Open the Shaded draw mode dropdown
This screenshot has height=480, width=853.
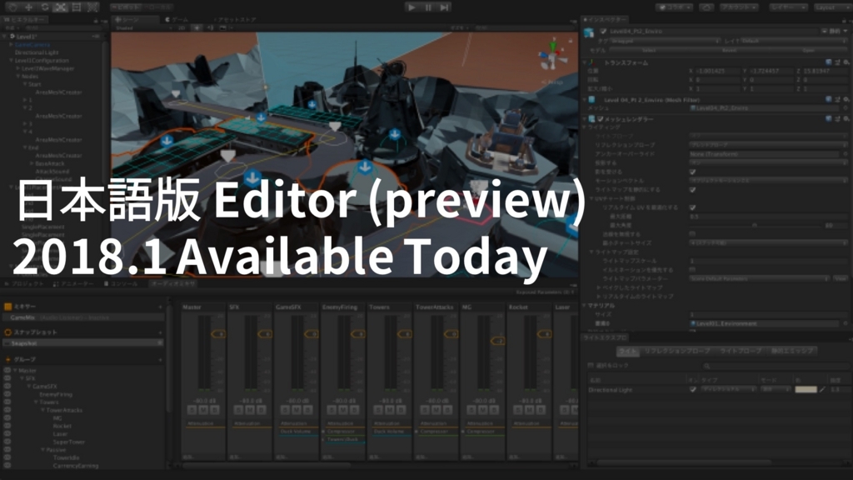[142, 27]
